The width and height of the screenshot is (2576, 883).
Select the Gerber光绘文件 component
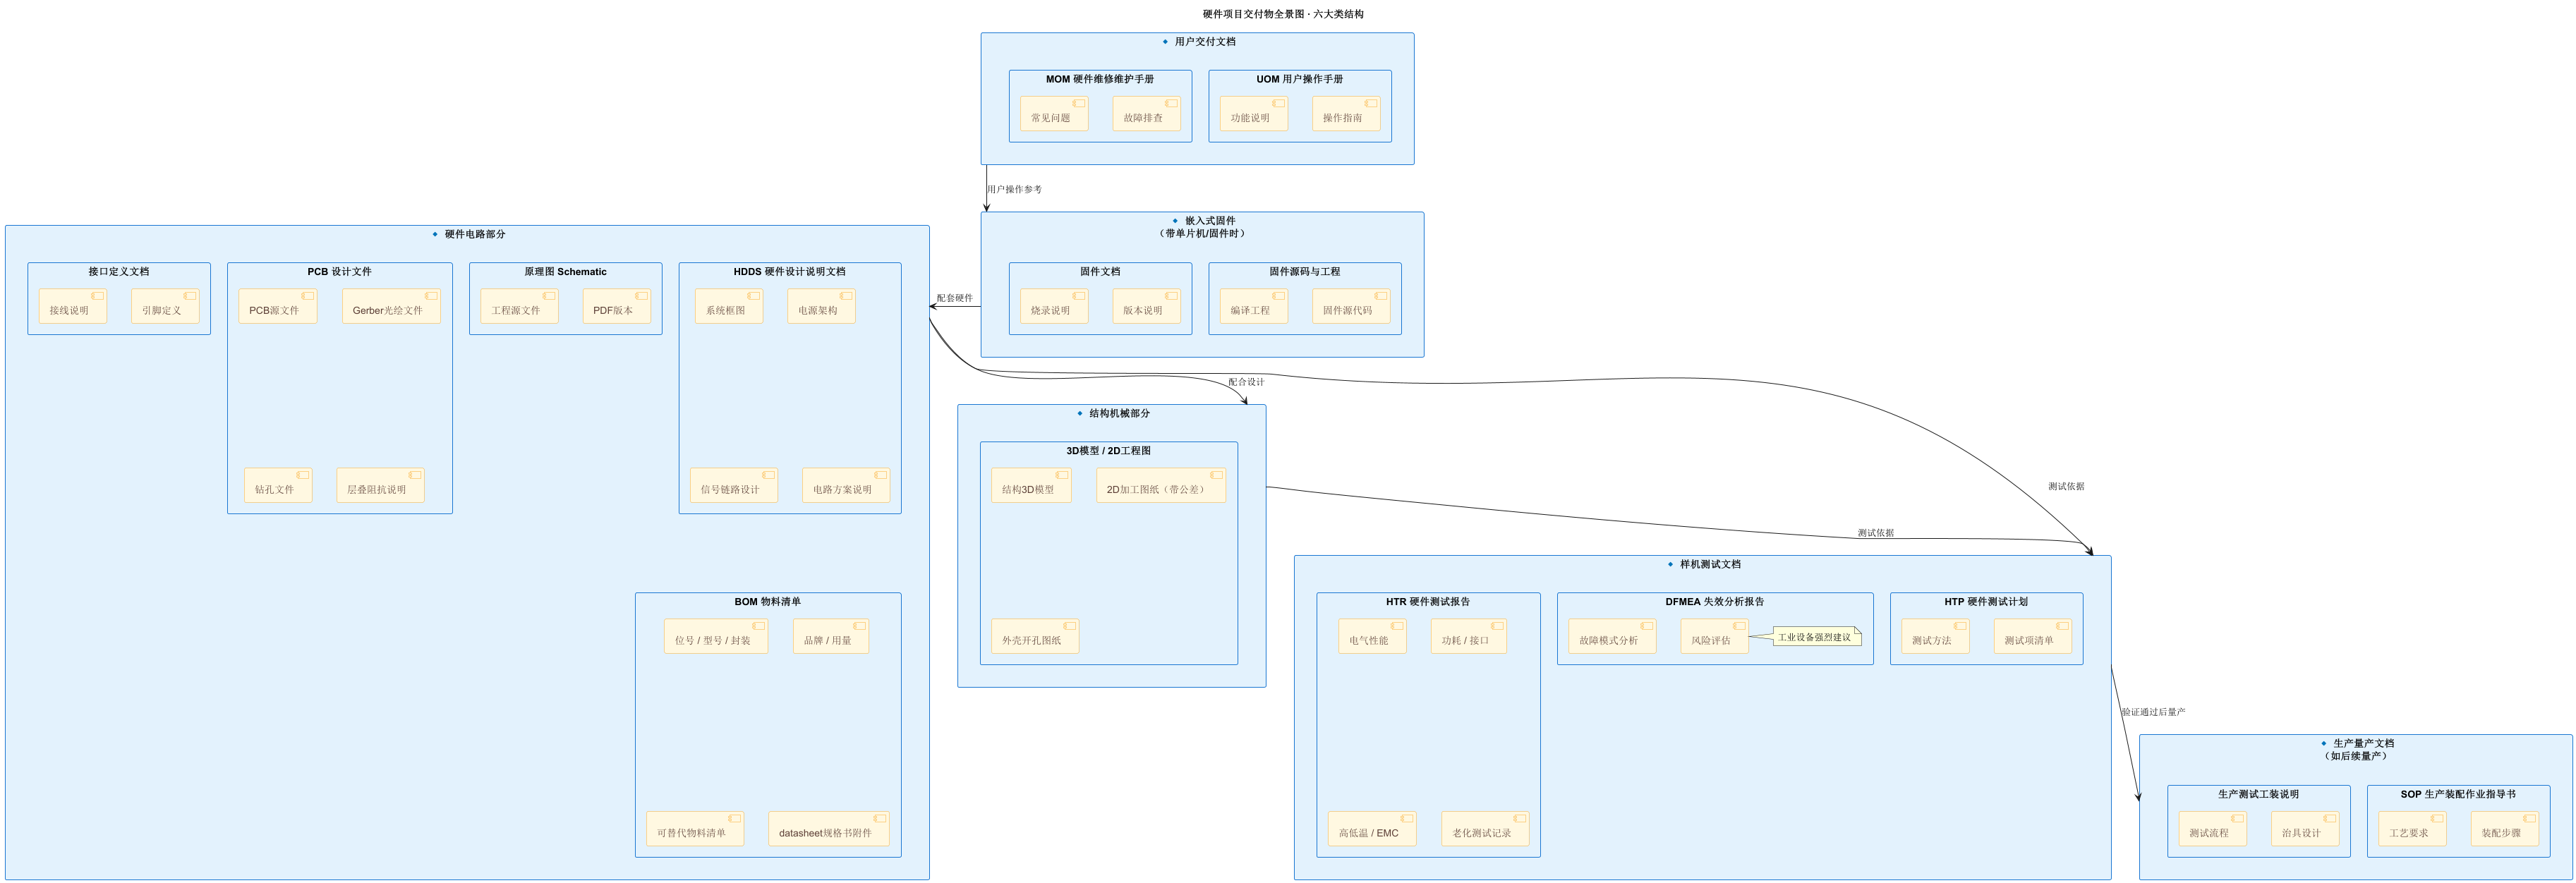point(391,306)
